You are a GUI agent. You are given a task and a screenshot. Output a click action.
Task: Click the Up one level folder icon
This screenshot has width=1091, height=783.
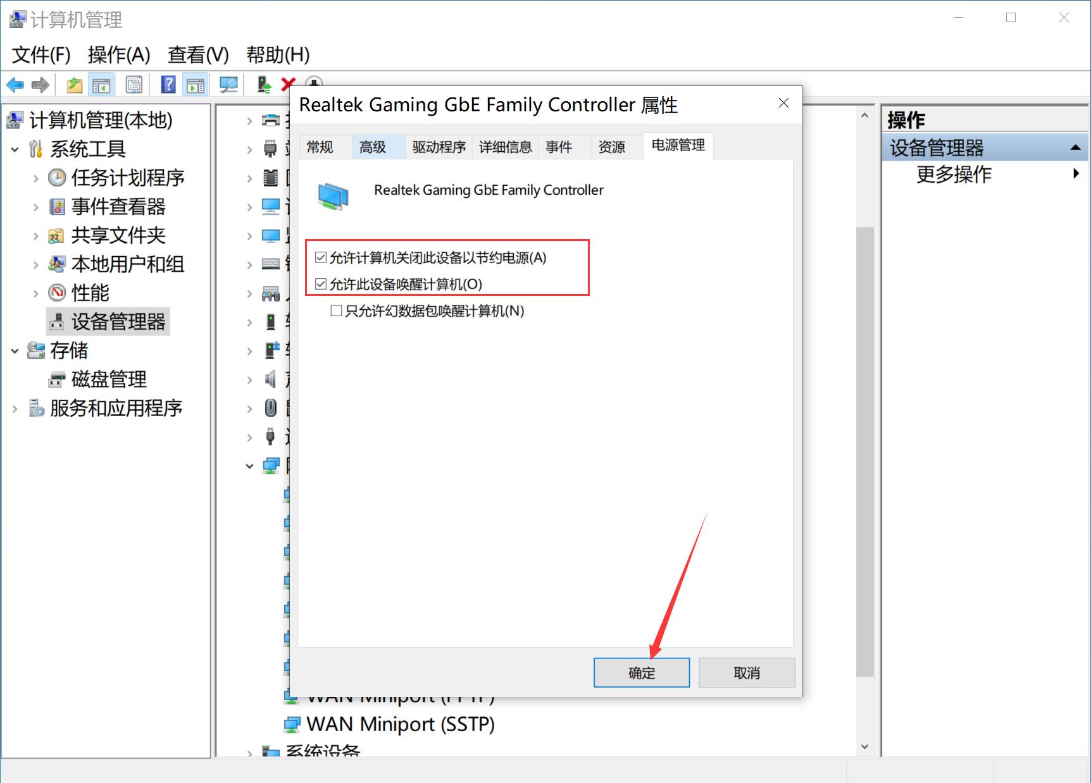click(75, 84)
